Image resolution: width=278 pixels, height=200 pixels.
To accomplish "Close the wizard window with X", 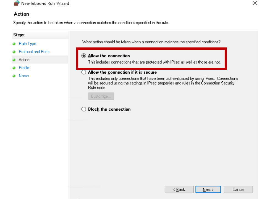I will (x=255, y=3).
